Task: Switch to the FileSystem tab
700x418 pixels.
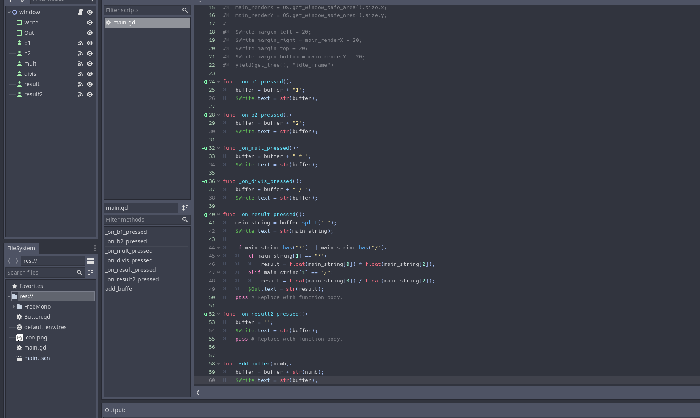Action: click(21, 248)
